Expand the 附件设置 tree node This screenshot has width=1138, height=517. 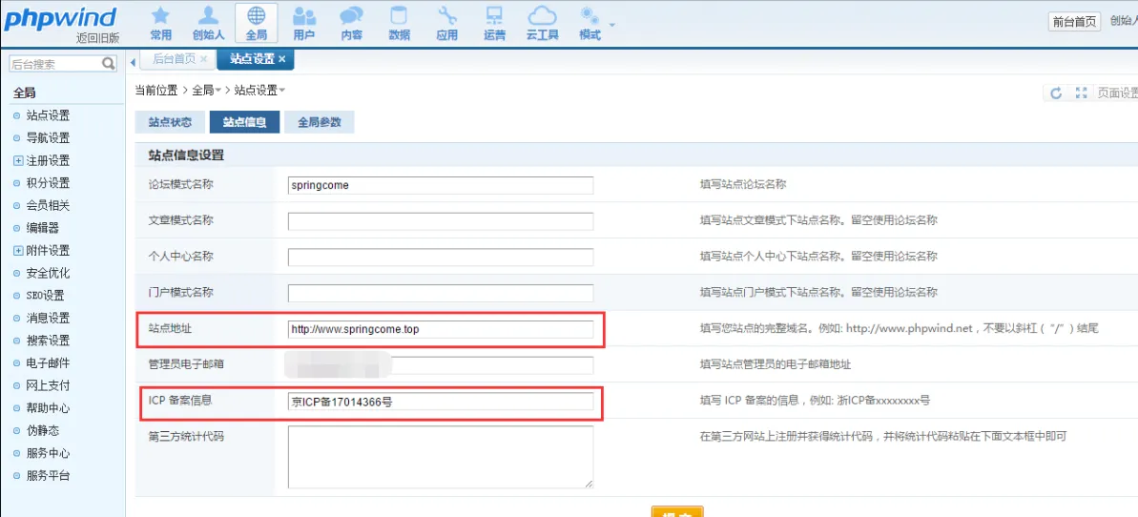(19, 251)
